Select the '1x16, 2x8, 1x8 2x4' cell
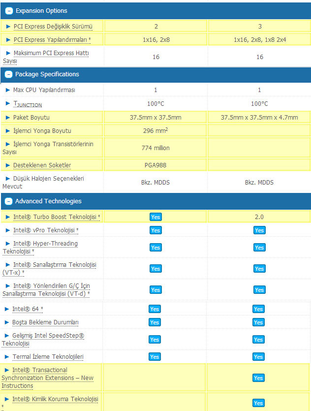 [x=260, y=40]
